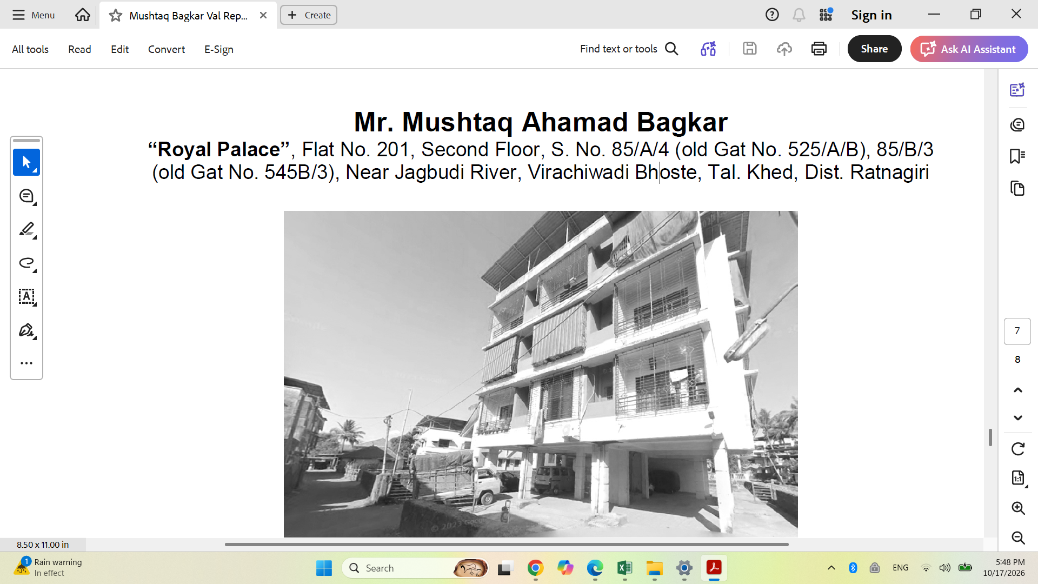Viewport: 1038px width, 584px height.
Task: Go to the previous page with up chevron
Action: [1018, 390]
